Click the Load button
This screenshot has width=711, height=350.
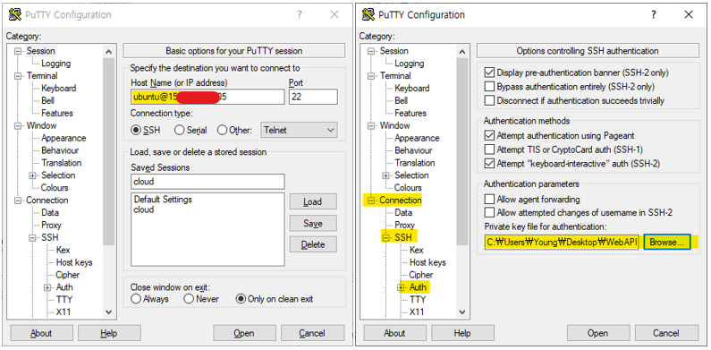pos(313,202)
